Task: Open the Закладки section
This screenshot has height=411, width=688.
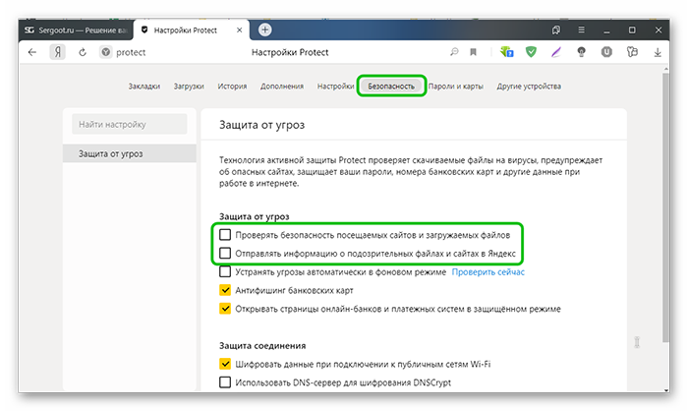Action: [143, 87]
